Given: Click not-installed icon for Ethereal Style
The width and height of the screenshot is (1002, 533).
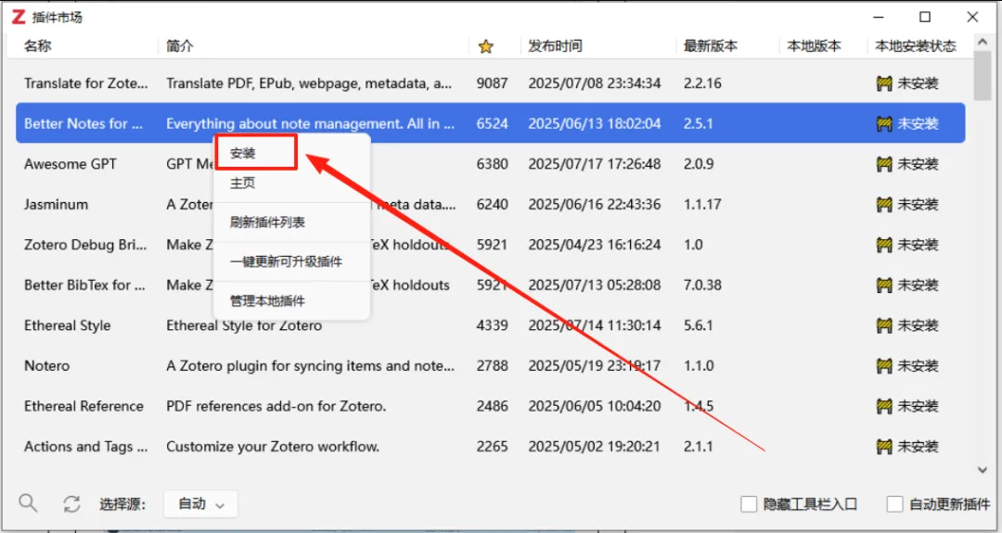Looking at the screenshot, I should 884,325.
